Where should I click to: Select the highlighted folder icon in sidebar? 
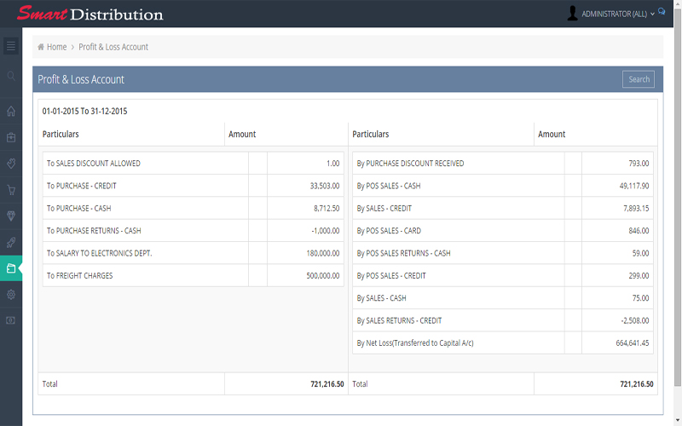click(11, 268)
